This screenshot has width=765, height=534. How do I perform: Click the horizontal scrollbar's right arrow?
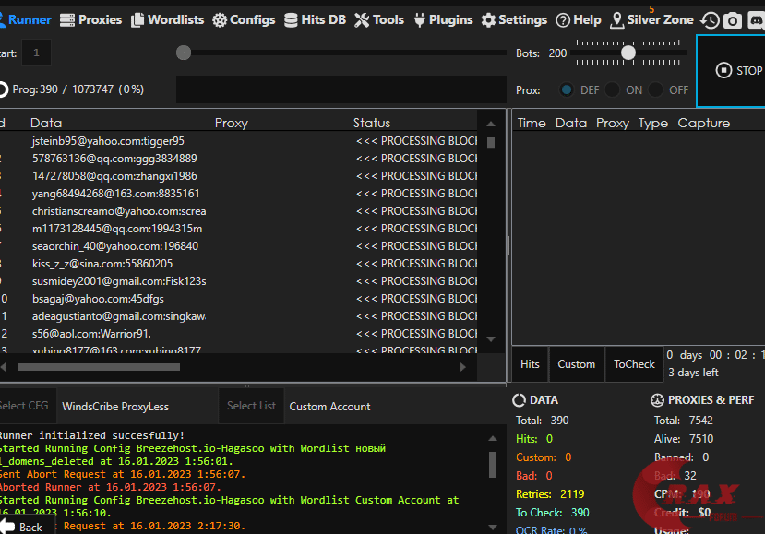pyautogui.click(x=463, y=367)
